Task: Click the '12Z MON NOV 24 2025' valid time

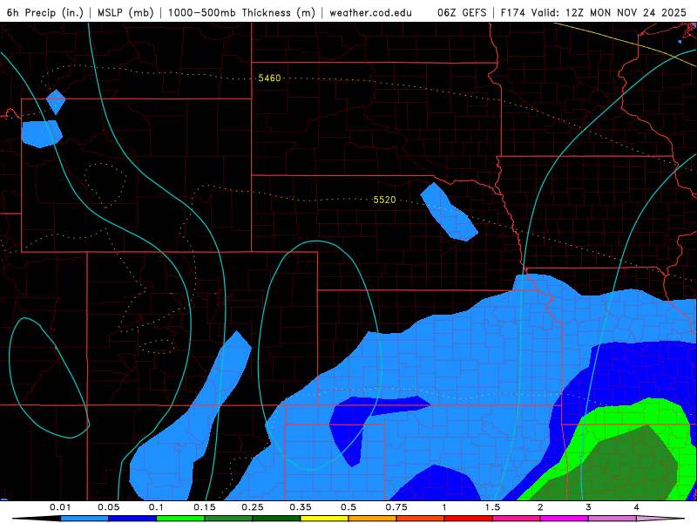Action: tap(626, 12)
